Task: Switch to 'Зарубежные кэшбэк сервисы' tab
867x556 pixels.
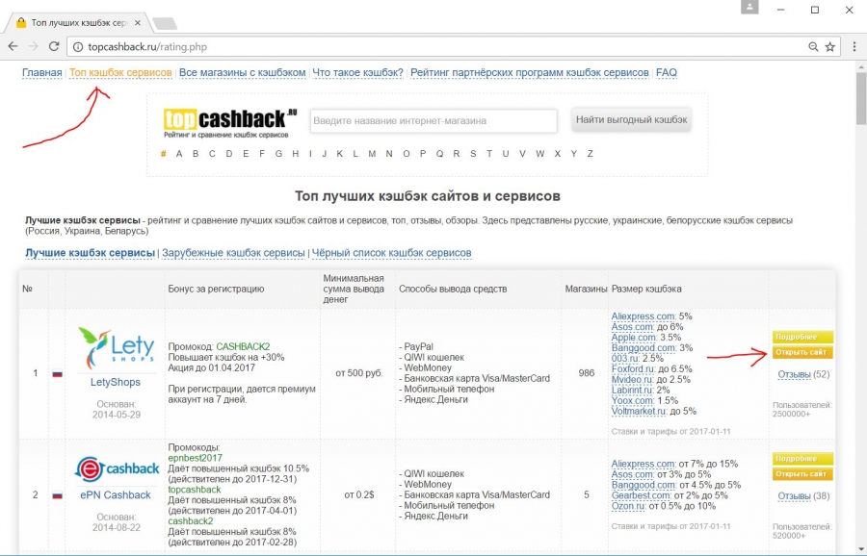Action: (x=233, y=253)
